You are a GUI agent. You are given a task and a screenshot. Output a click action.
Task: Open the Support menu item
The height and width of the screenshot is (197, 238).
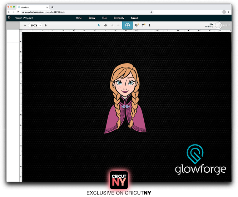tap(134, 18)
